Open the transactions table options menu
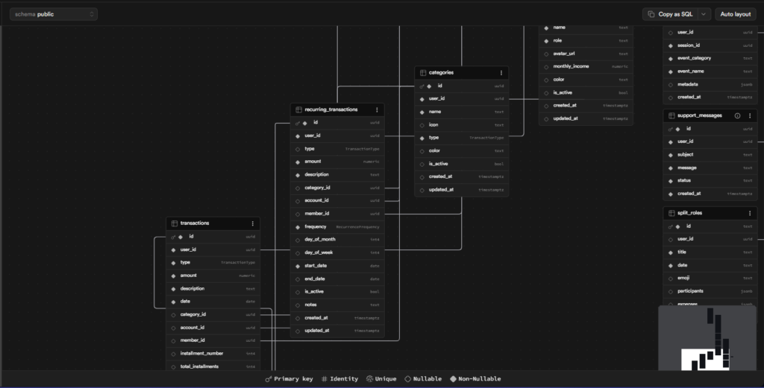The image size is (764, 388). pyautogui.click(x=252, y=223)
